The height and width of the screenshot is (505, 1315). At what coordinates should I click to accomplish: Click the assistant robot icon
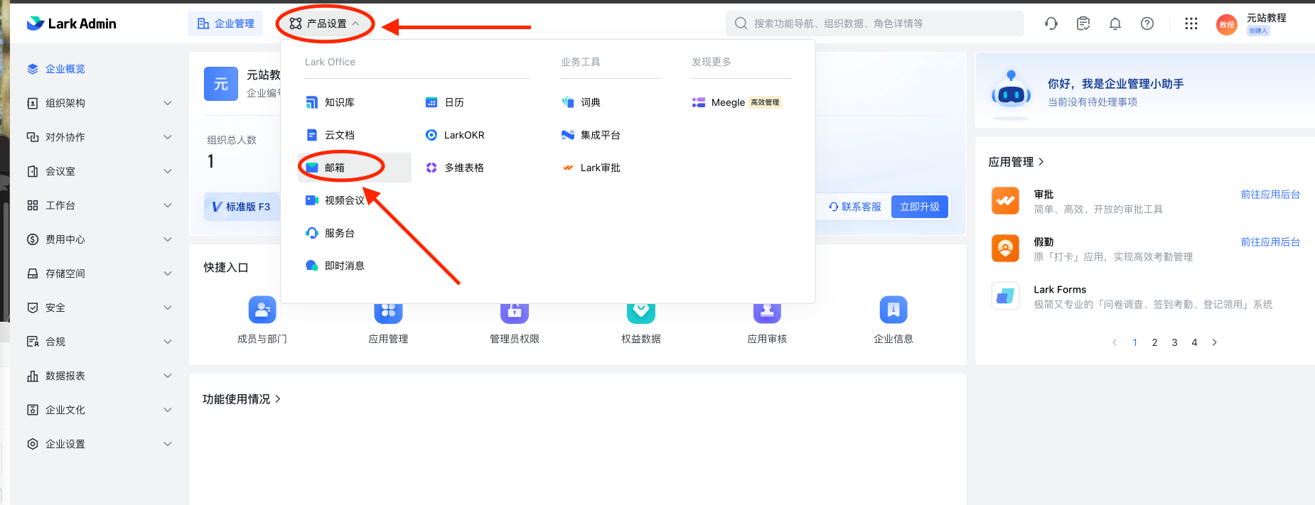(x=1011, y=92)
